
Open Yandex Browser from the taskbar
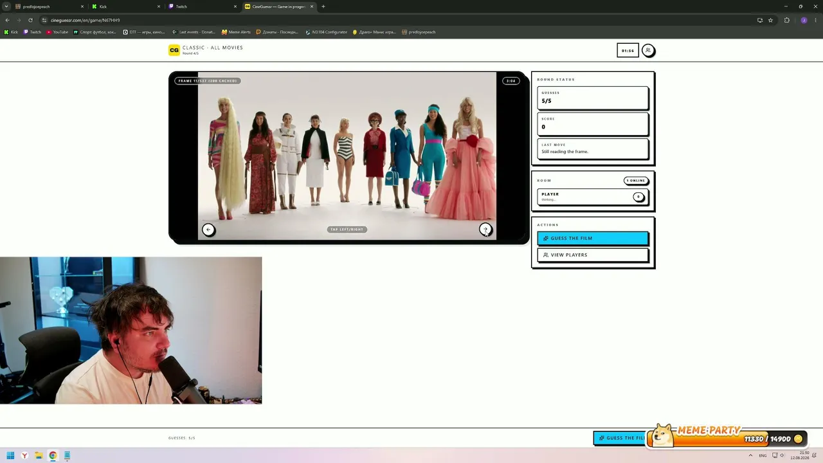[x=24, y=456]
